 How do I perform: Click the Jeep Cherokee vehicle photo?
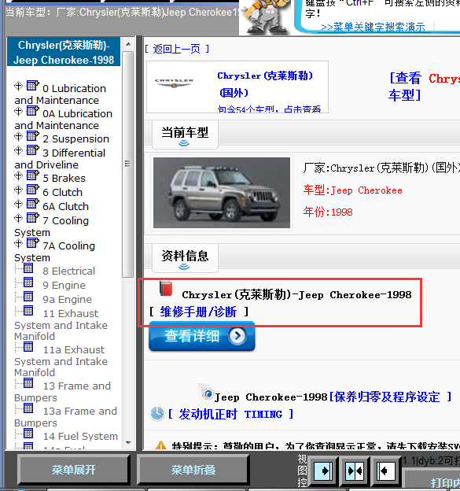(222, 193)
